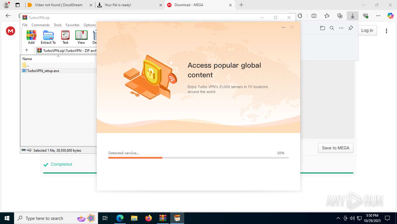Open the Edge profile icon

[6, 5]
